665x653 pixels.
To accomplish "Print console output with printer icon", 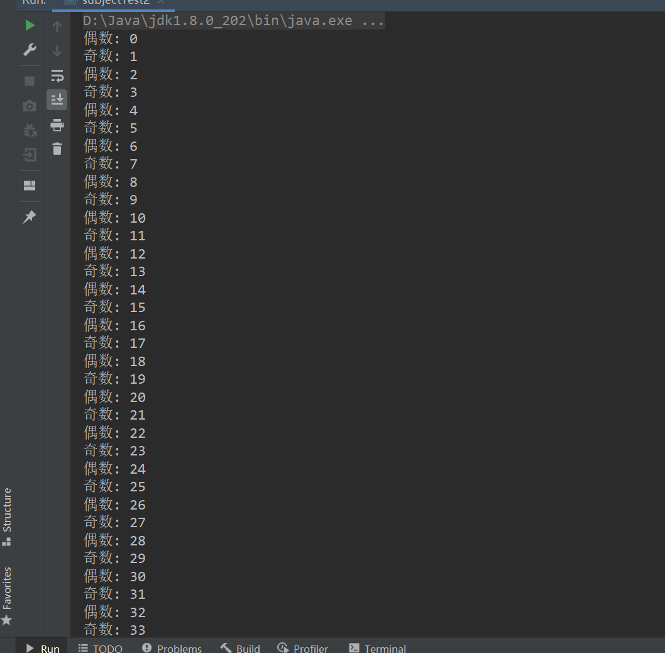I will [x=57, y=125].
